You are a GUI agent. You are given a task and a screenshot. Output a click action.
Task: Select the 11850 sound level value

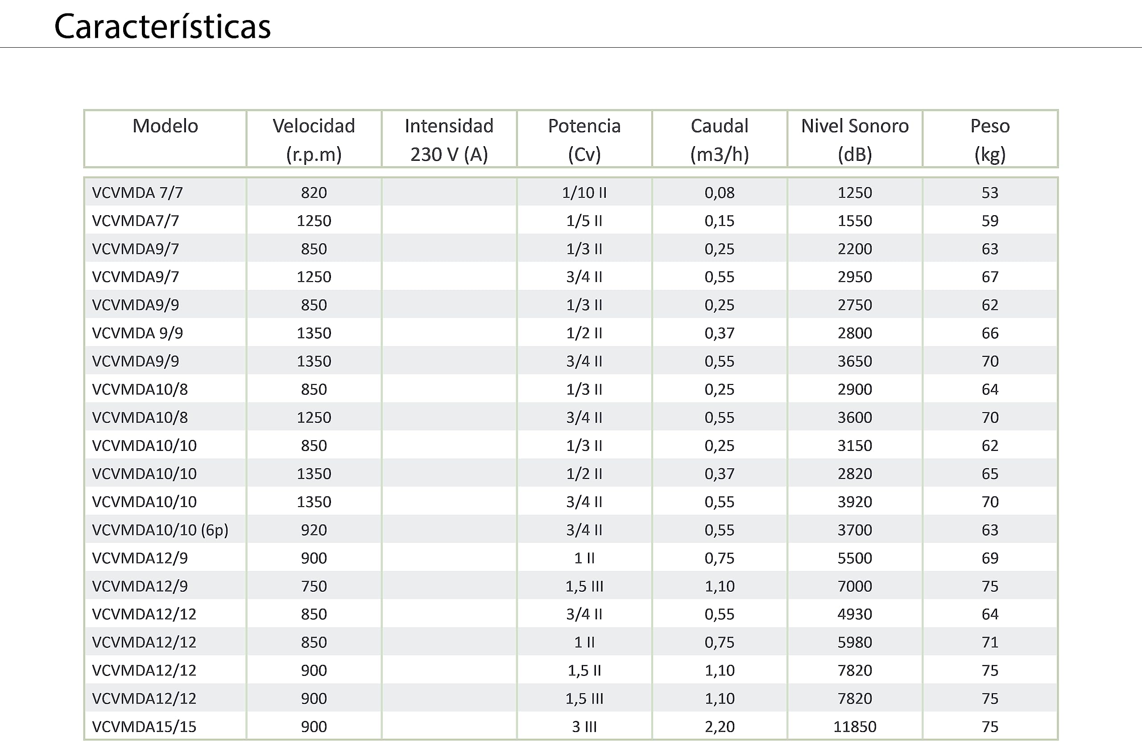[855, 726]
